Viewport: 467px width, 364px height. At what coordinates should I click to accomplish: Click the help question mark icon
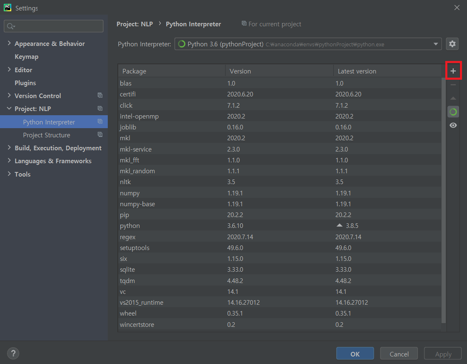(13, 353)
